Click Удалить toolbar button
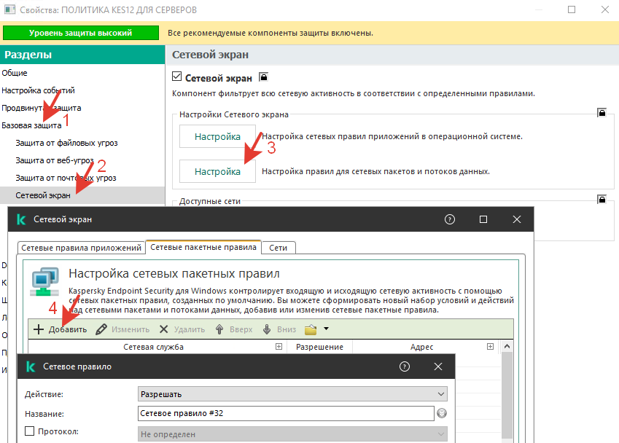 (x=182, y=329)
